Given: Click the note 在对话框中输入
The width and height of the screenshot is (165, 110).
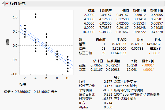Looking at the screenshot, I should tap(125, 99).
